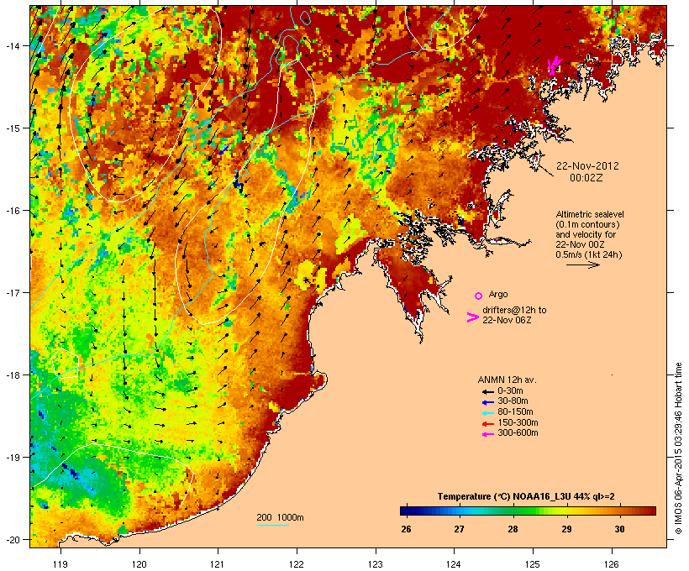
Task: Click the 124 longitude axis label
Action: 454,564
